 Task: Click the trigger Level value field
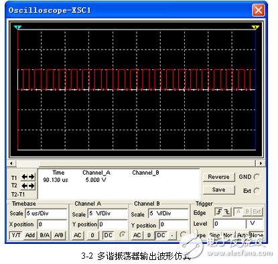229,224
